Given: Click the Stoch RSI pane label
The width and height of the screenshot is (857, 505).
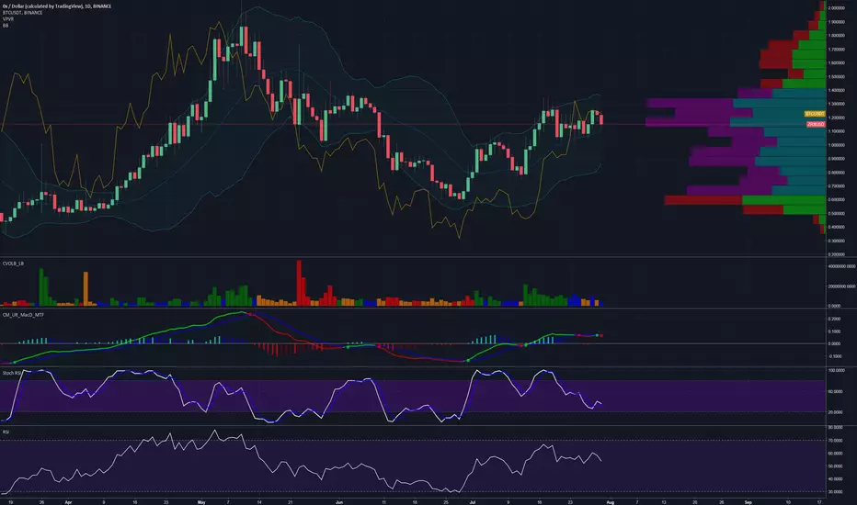Looking at the screenshot, I should click(x=12, y=373).
